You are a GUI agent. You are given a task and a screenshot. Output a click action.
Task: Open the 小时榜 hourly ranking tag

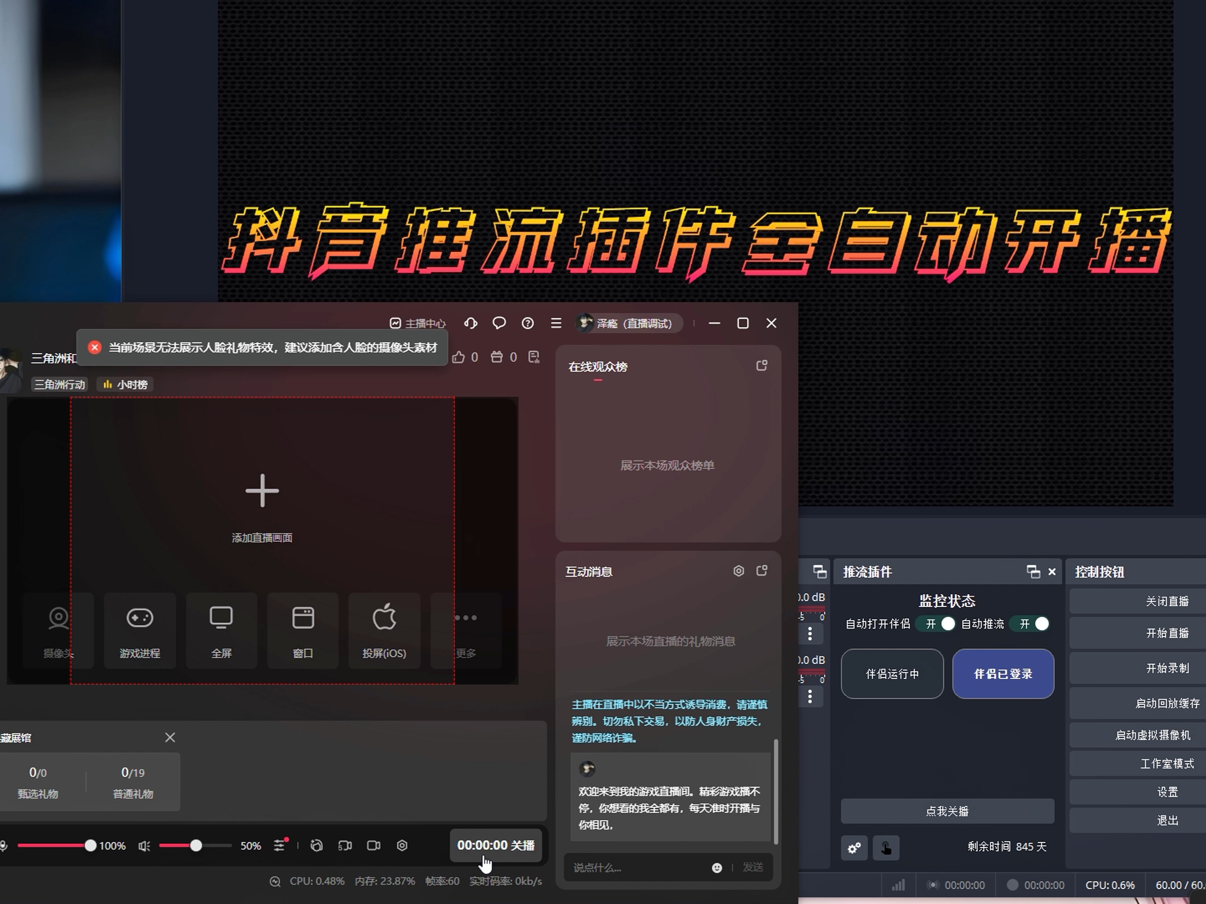(x=125, y=385)
